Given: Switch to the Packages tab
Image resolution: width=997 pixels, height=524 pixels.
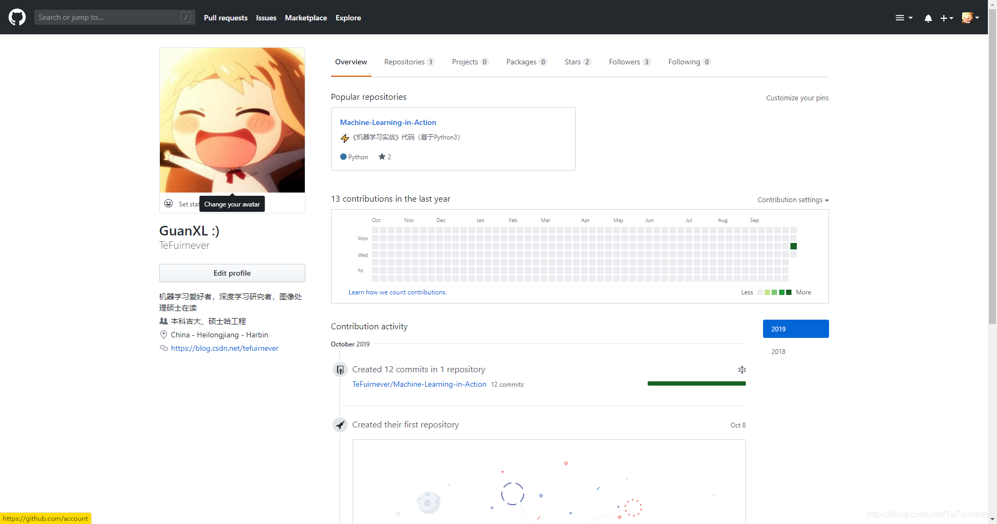Looking at the screenshot, I should [x=526, y=62].
